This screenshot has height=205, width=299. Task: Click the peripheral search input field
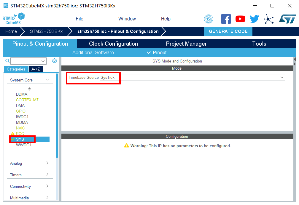point(28,61)
